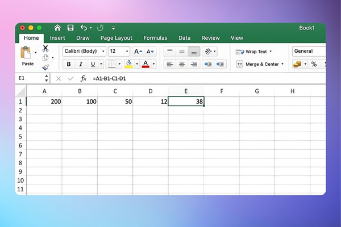This screenshot has width=341, height=227.
Task: Open Customize Quick Access Toolbar menu
Action: pyautogui.click(x=113, y=28)
